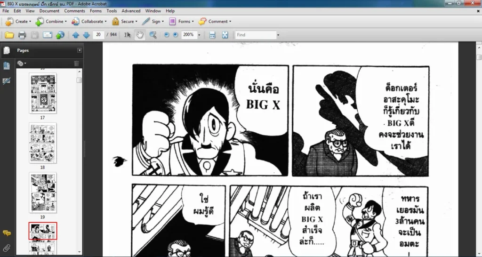Open the Document menu

pyautogui.click(x=49, y=11)
